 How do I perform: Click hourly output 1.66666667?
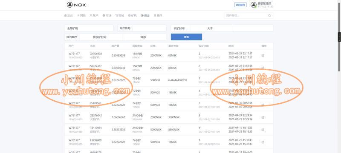click(118, 117)
